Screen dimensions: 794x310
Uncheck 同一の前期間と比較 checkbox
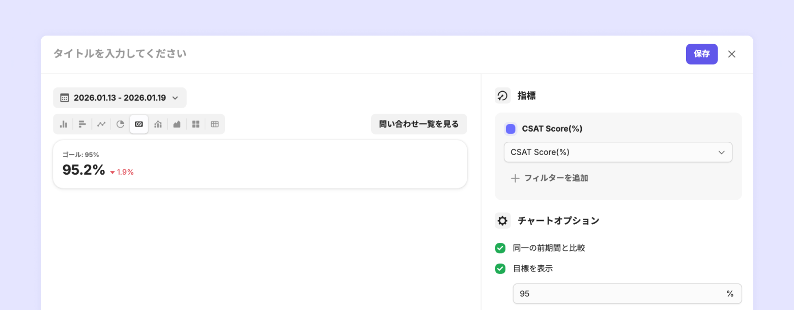(x=500, y=248)
